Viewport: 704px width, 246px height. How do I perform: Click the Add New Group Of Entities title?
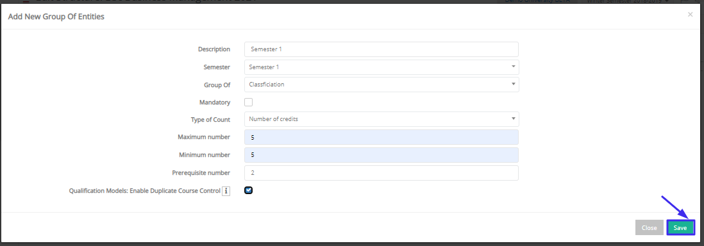click(56, 17)
